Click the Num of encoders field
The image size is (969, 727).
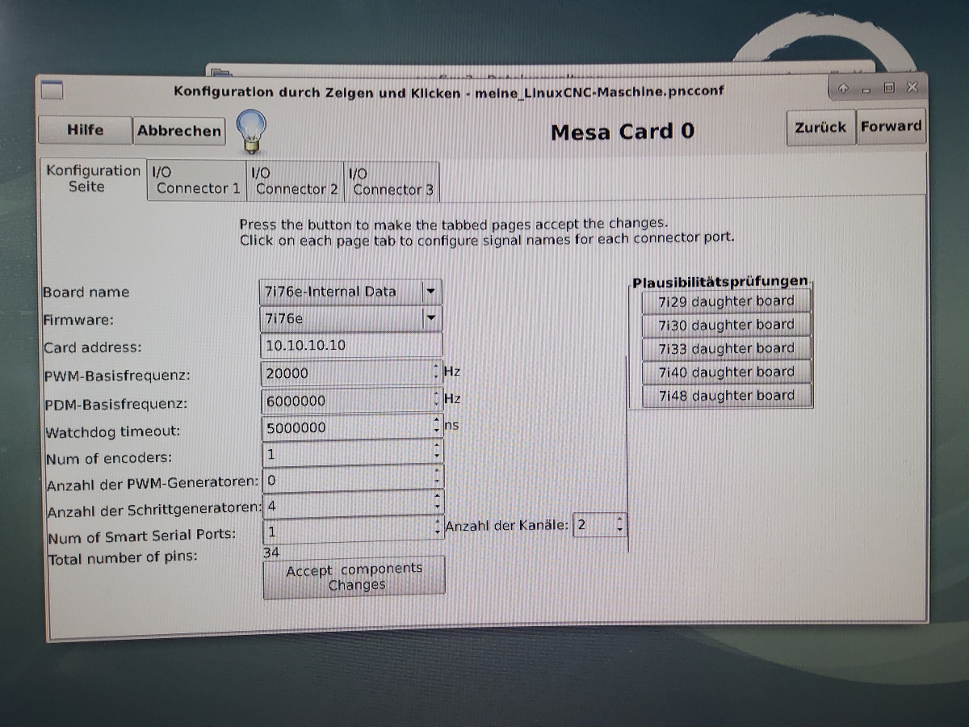click(348, 453)
